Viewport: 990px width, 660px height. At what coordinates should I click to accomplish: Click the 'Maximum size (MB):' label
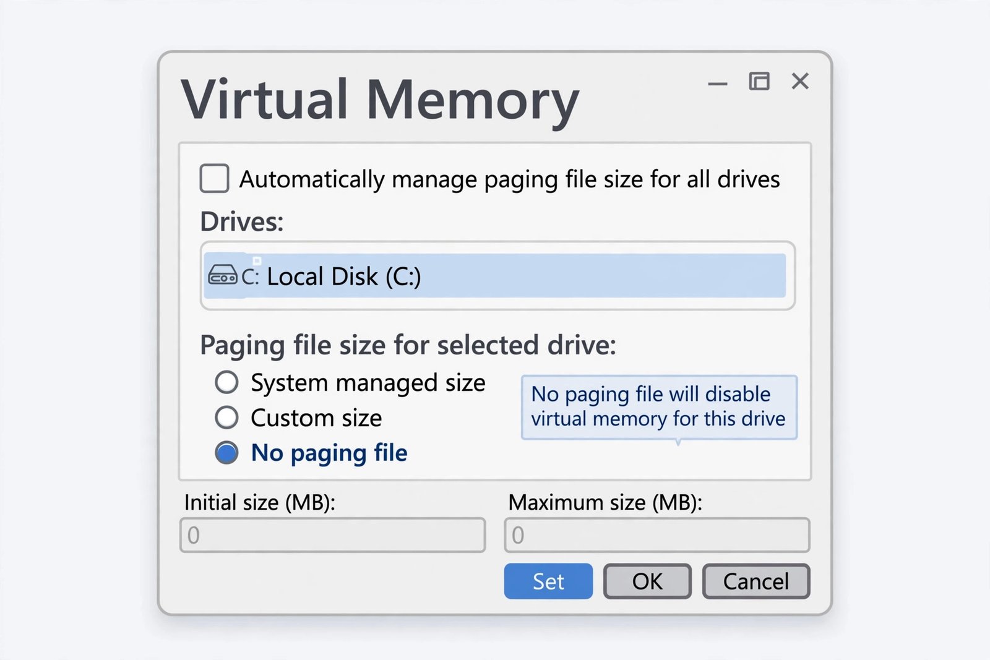pos(605,502)
